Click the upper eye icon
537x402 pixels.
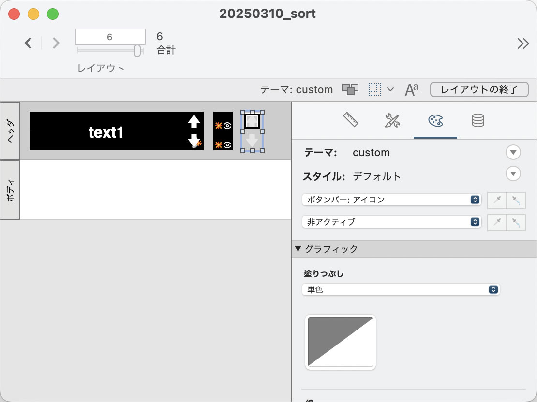pyautogui.click(x=227, y=126)
